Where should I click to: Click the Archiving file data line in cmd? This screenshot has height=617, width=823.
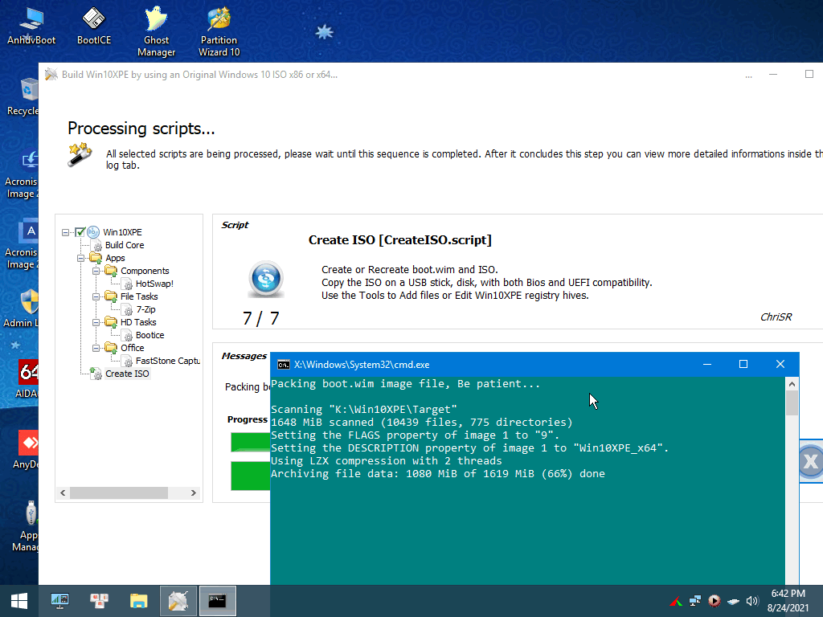[x=438, y=474]
